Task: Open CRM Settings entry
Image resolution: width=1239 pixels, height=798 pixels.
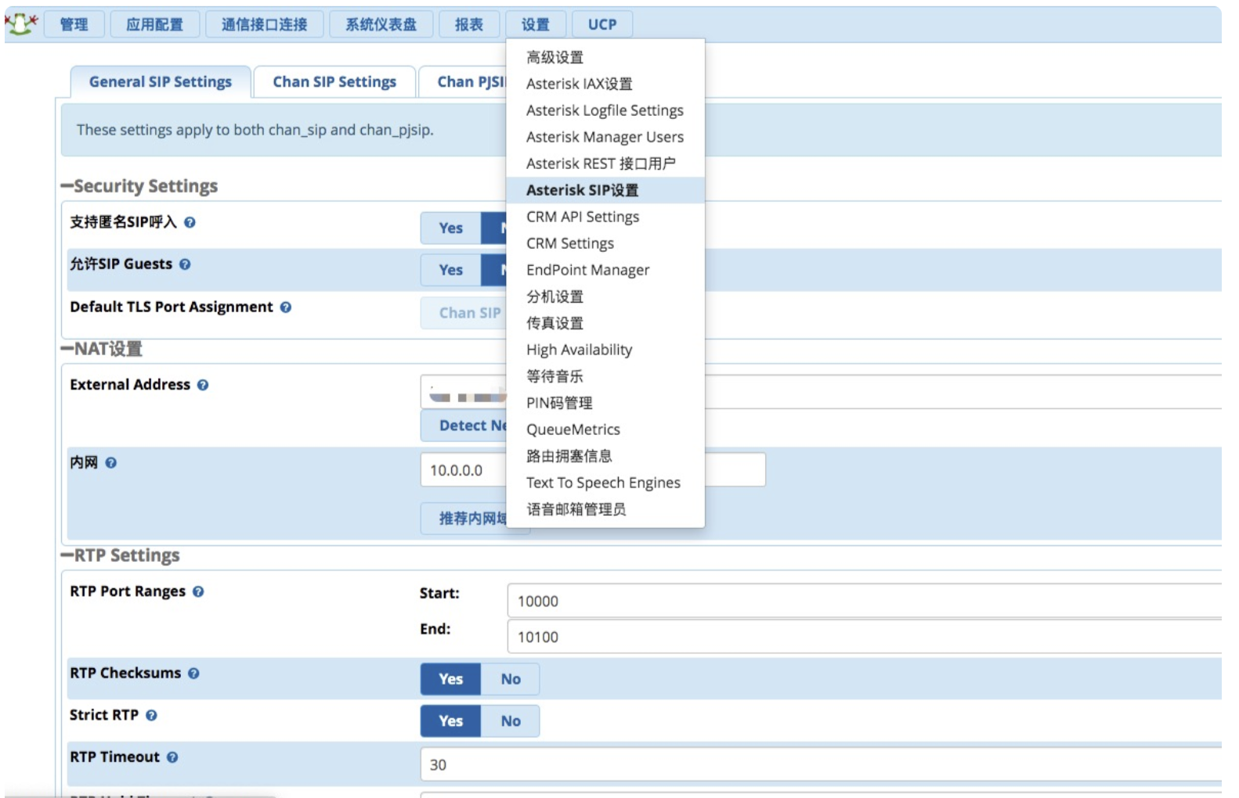Action: [x=605, y=243]
